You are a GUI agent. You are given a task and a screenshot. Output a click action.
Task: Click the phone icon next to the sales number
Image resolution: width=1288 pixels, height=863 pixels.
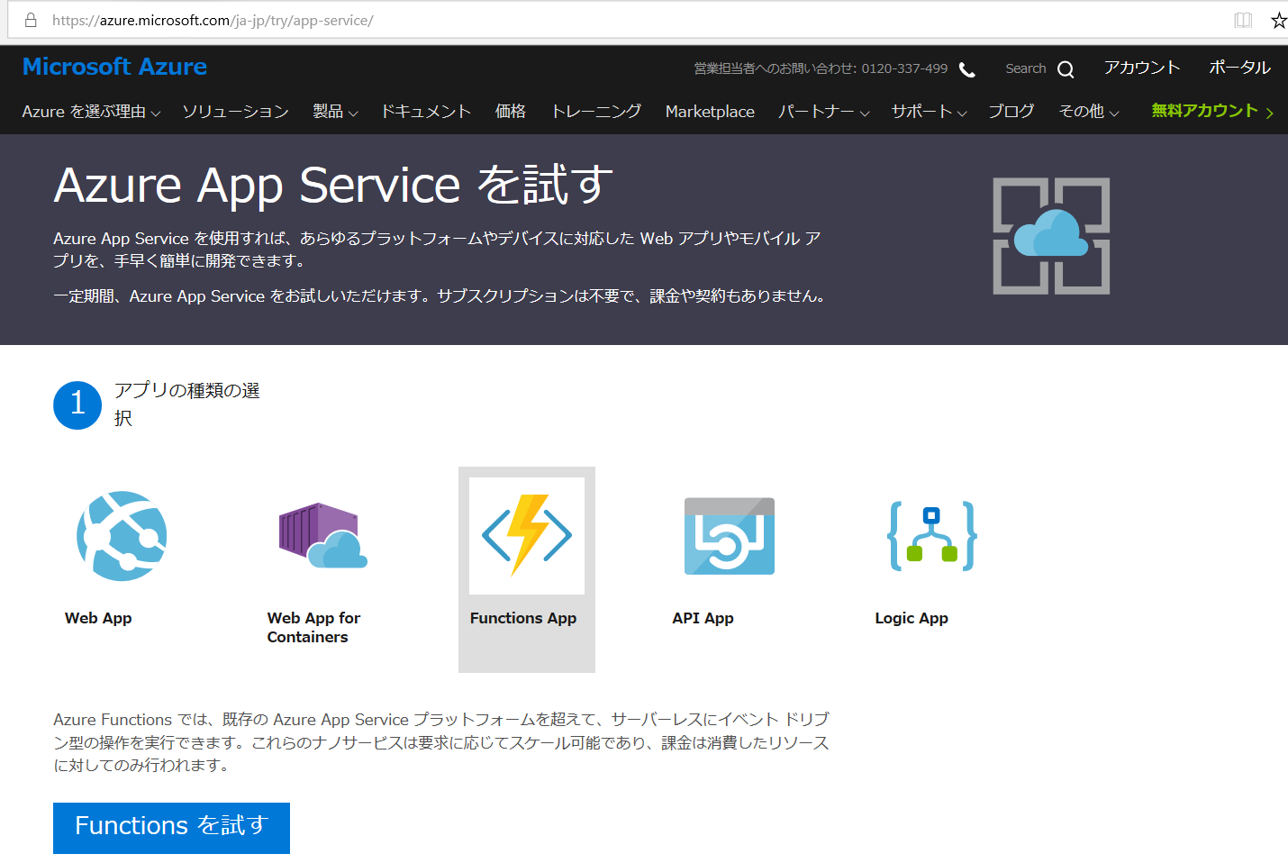coord(967,69)
